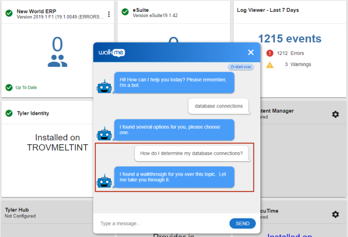
Task: Click the eSuite green check status icon
Action: [125, 12]
